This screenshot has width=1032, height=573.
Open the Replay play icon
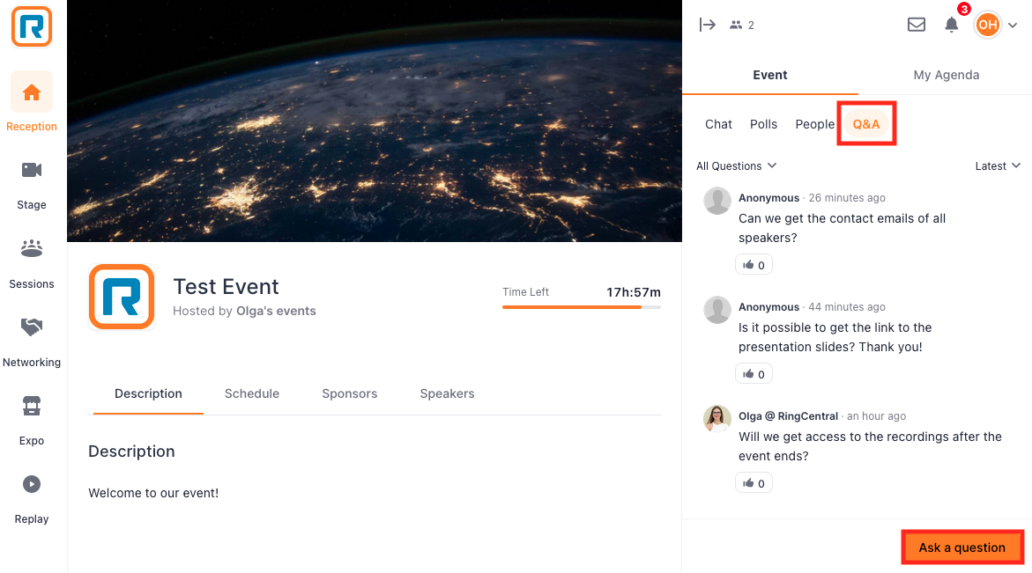pyautogui.click(x=32, y=484)
